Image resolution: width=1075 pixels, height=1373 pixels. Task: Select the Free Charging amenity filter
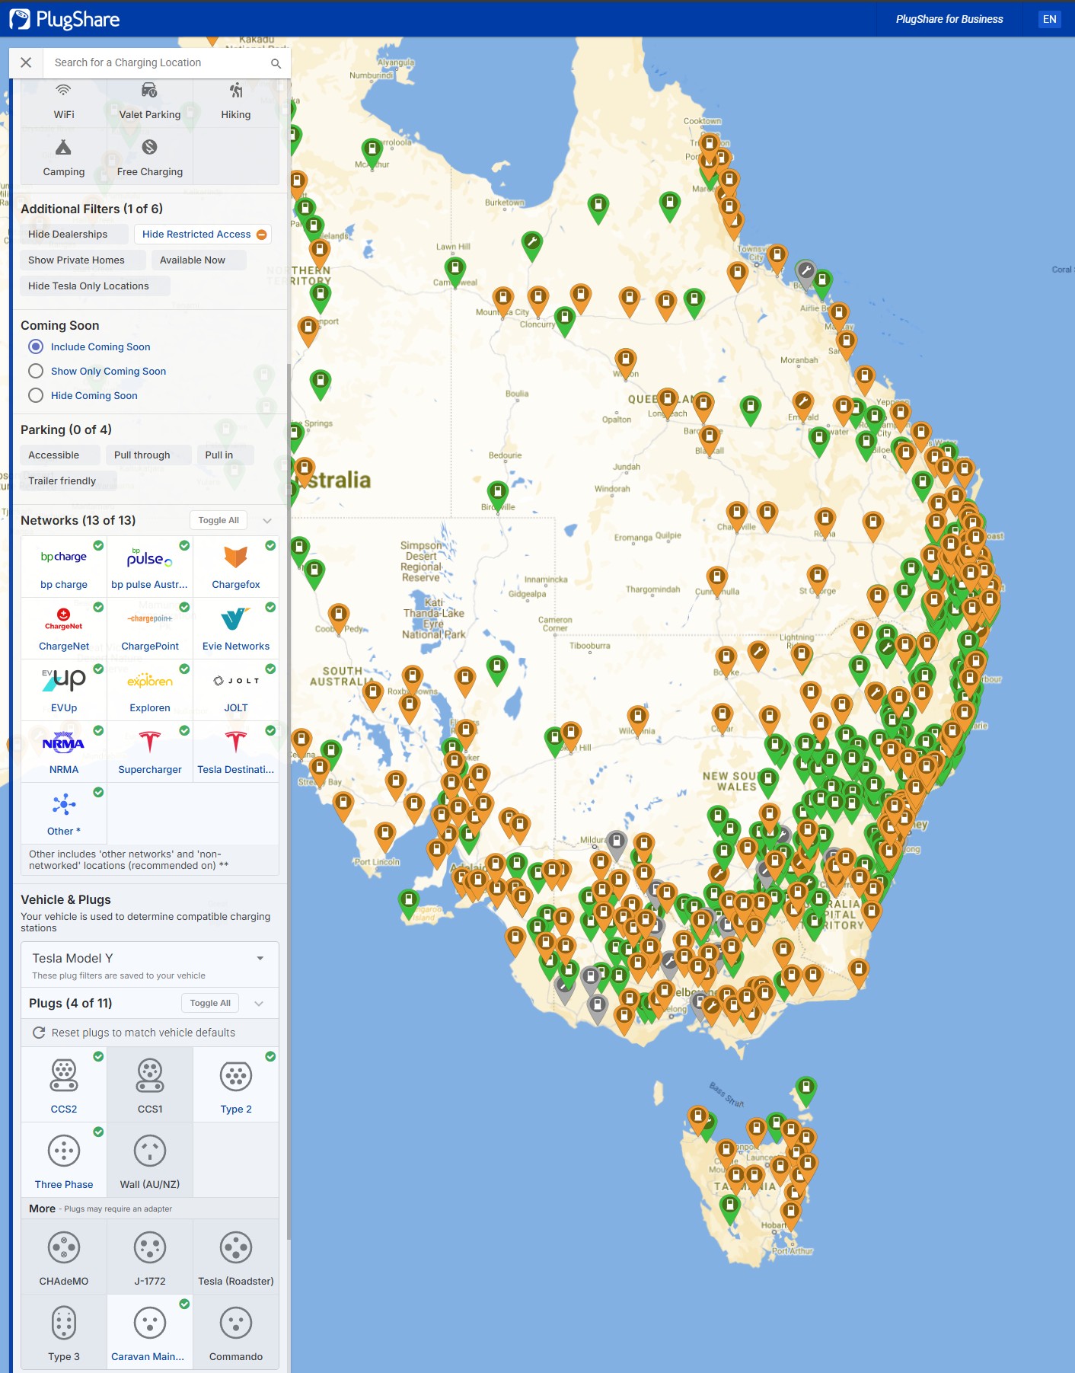(x=150, y=156)
